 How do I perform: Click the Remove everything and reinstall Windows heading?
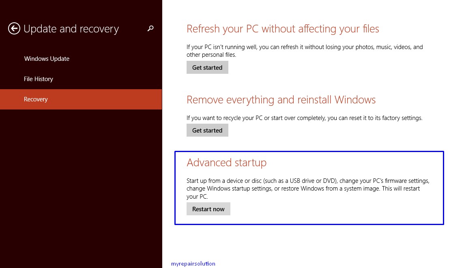tap(281, 100)
